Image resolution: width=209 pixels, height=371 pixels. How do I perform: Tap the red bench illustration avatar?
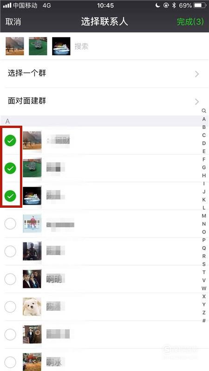32,224
